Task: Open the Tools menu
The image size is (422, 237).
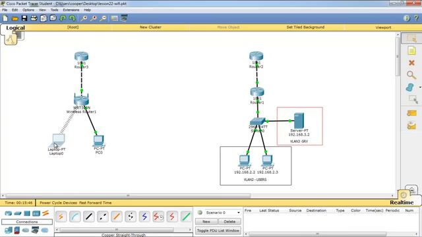Action: 54,10
